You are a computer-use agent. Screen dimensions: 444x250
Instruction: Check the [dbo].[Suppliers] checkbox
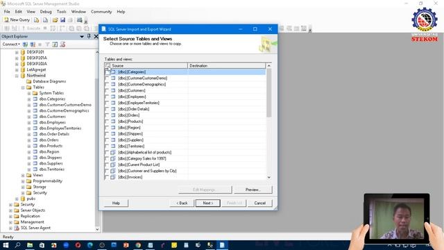click(x=107, y=140)
